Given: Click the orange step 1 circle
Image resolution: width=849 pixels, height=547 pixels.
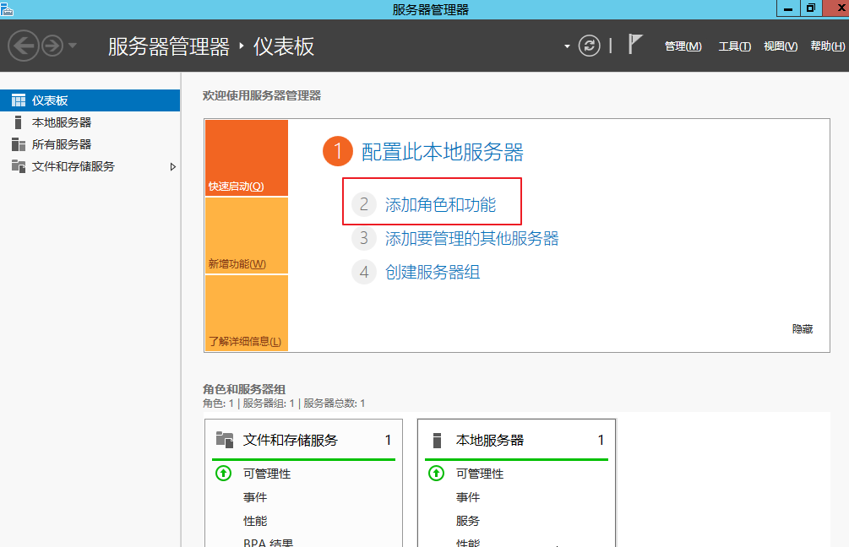Looking at the screenshot, I should (x=337, y=151).
